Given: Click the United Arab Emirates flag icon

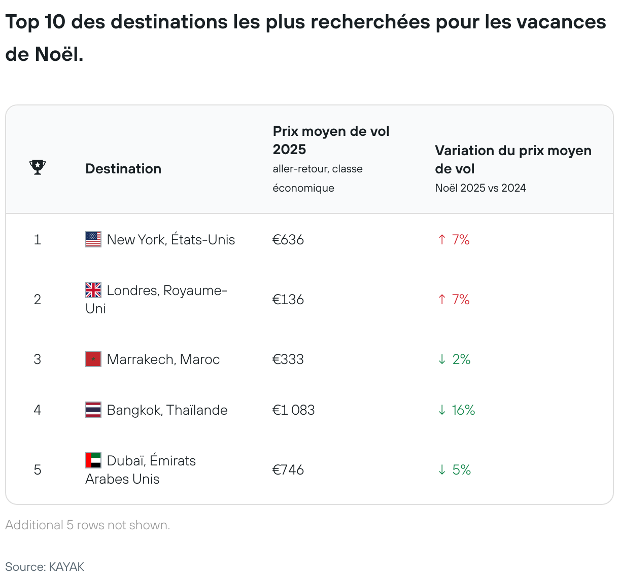Looking at the screenshot, I should (93, 460).
